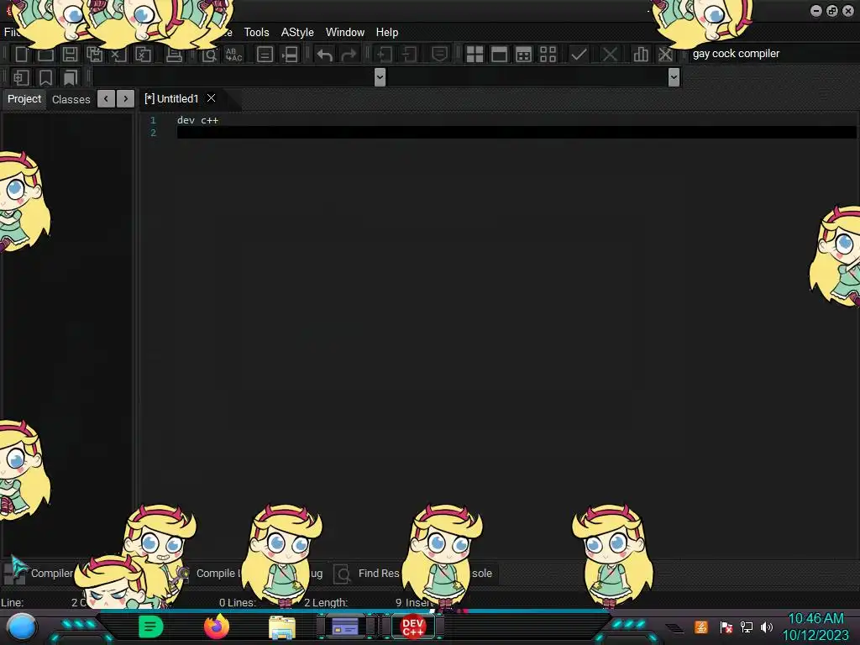Click the network tray icon
This screenshot has width=860, height=645.
747,627
